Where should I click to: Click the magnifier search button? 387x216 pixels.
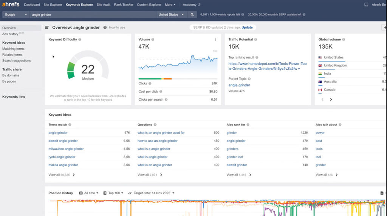(192, 15)
